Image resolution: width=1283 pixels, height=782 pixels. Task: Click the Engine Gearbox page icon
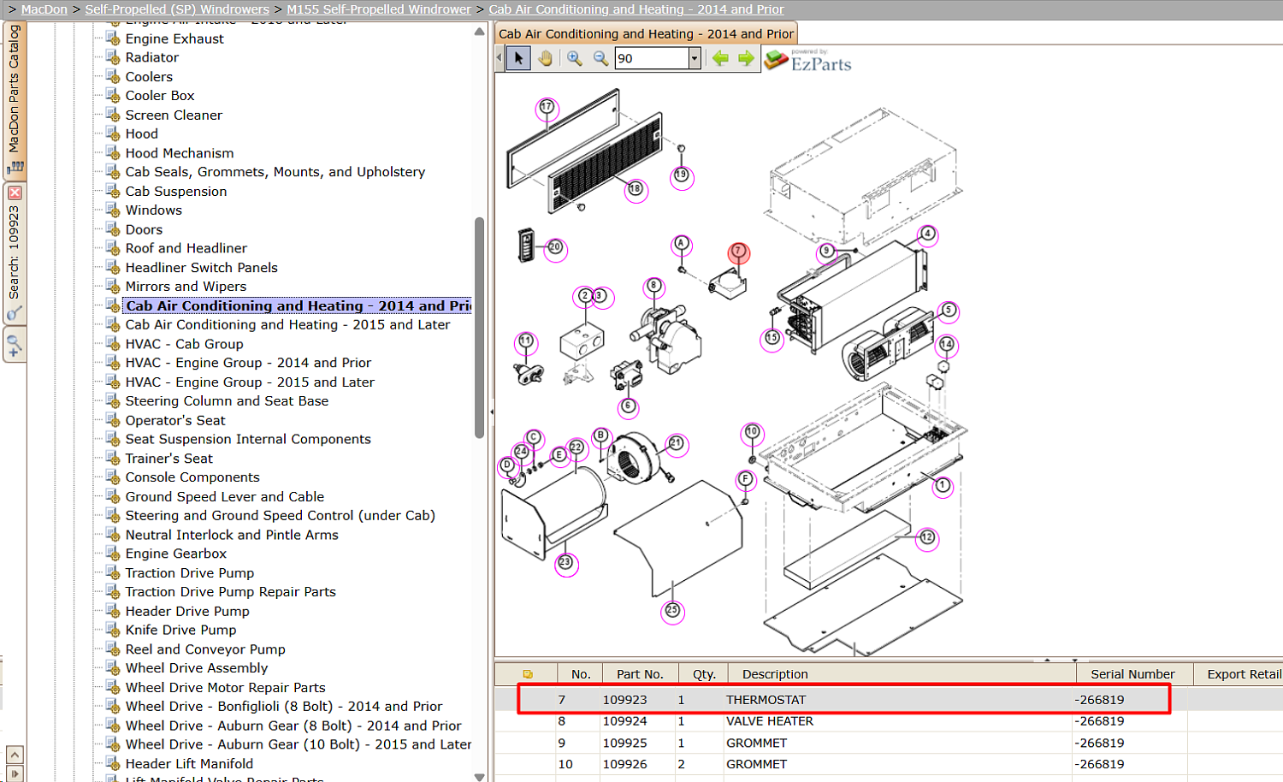tap(113, 554)
